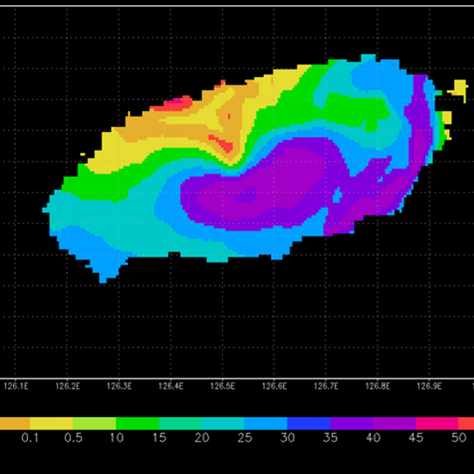The image size is (474, 474).
Task: Click the 40 colorbar value label
Action: 373,438
